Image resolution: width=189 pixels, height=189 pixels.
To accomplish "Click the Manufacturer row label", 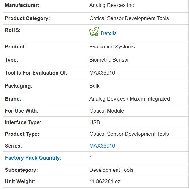I will [22, 5].
